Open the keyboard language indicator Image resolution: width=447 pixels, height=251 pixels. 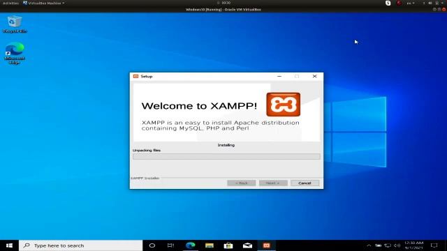point(411,3)
